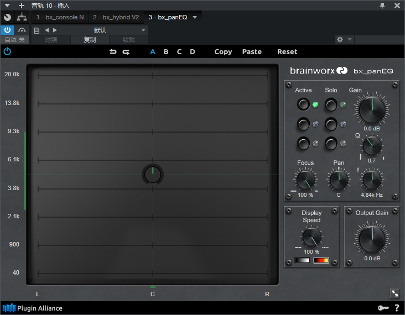The image size is (405, 315).
Task: Toggle the host bypass power button
Action: point(8,30)
